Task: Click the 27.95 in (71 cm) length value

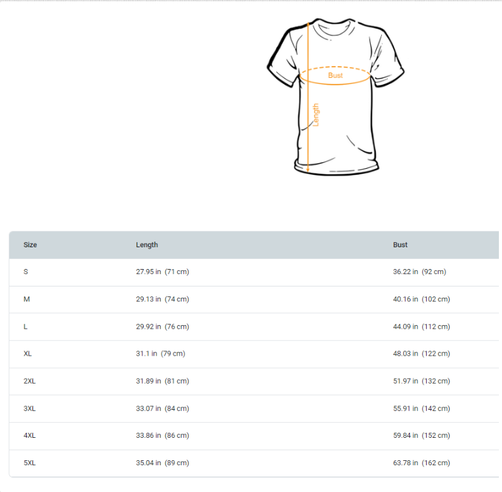Action: point(162,272)
